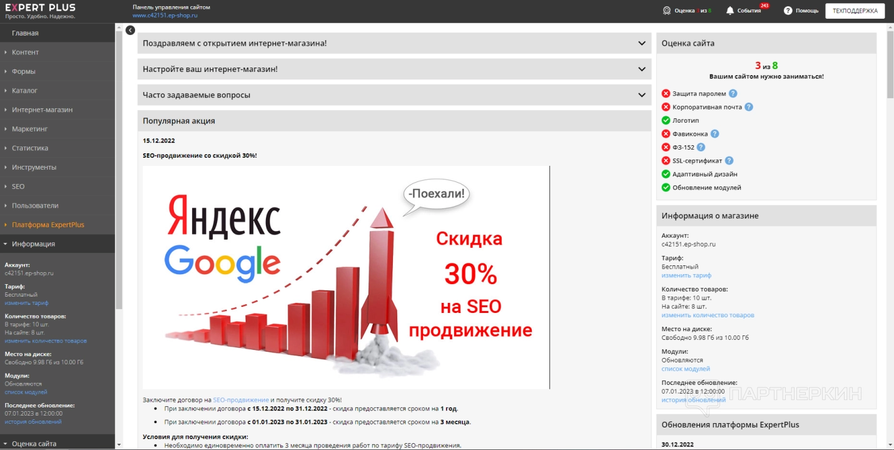Open События bell notifications icon

pyautogui.click(x=729, y=11)
